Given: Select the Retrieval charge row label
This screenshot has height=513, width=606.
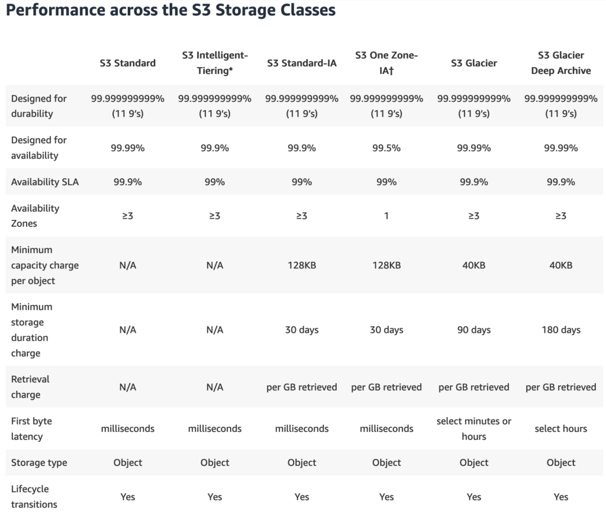Looking at the screenshot, I should [x=31, y=387].
